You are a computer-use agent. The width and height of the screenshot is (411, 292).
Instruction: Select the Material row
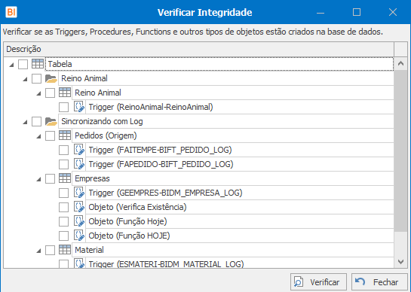pos(233,250)
